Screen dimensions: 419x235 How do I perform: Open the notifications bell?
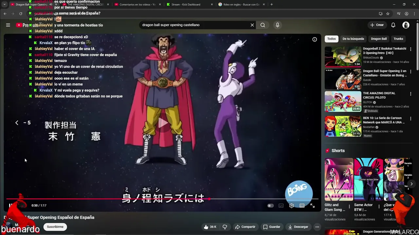pyautogui.click(x=393, y=25)
